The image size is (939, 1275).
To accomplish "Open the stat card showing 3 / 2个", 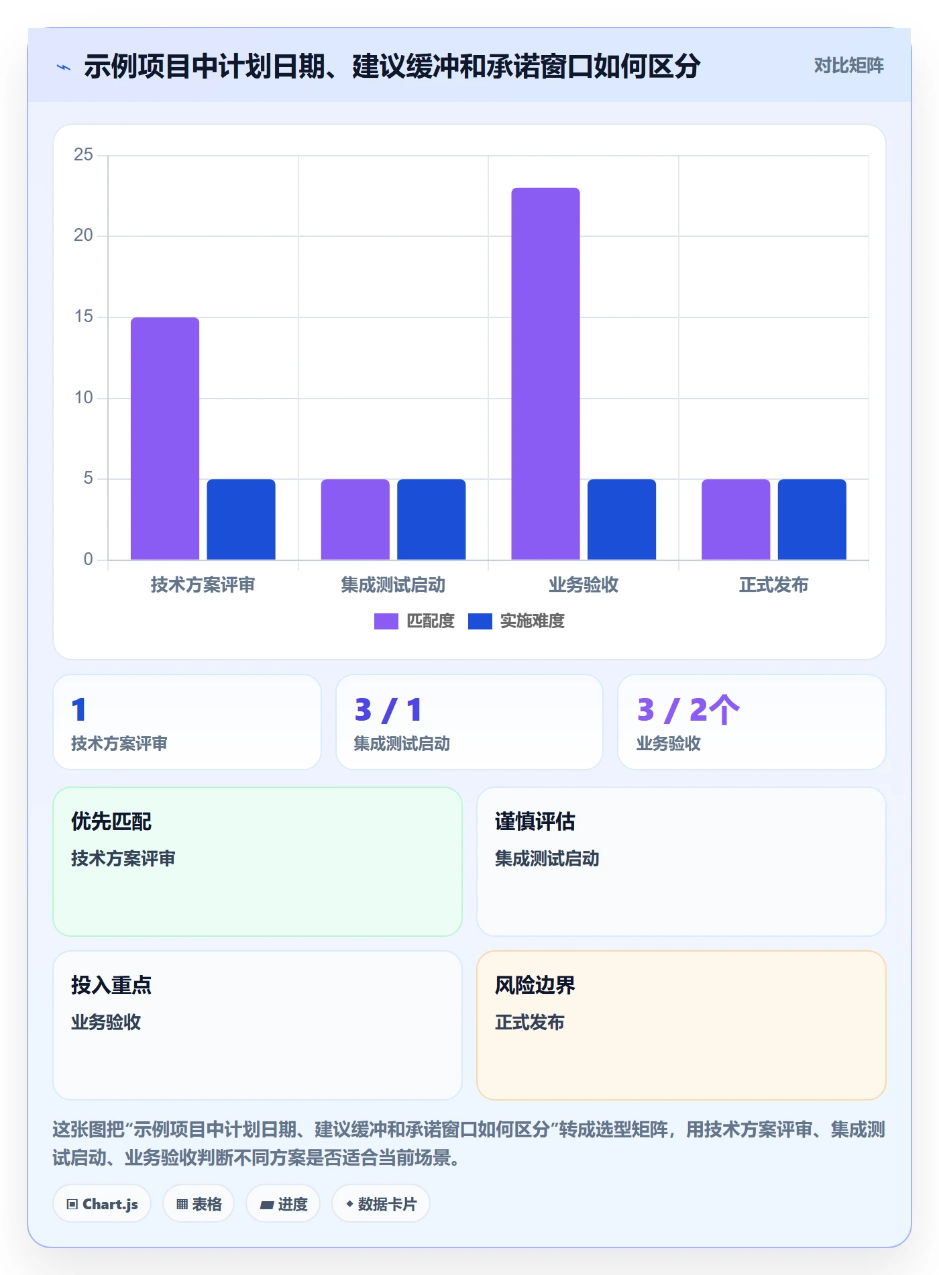I will pyautogui.click(x=752, y=722).
